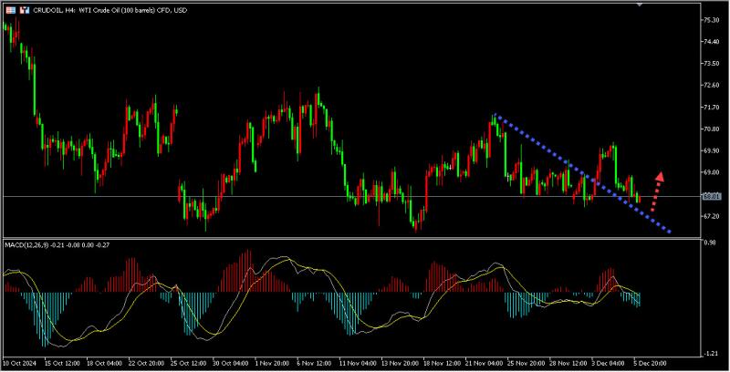
Task: Click the '18 Nov 12:00' time axis label
Action: click(x=441, y=363)
